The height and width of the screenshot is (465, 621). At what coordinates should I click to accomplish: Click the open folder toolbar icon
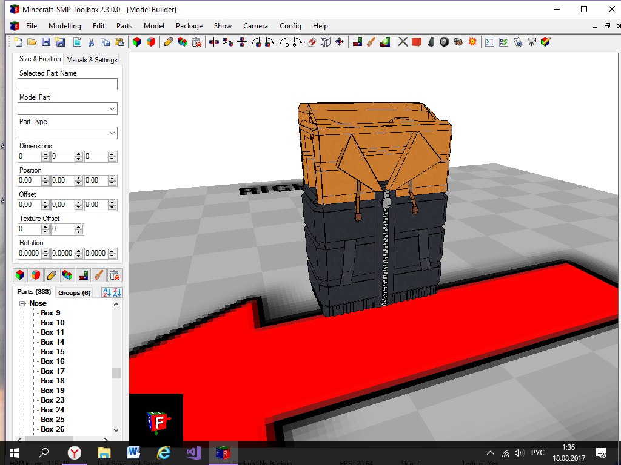click(32, 42)
